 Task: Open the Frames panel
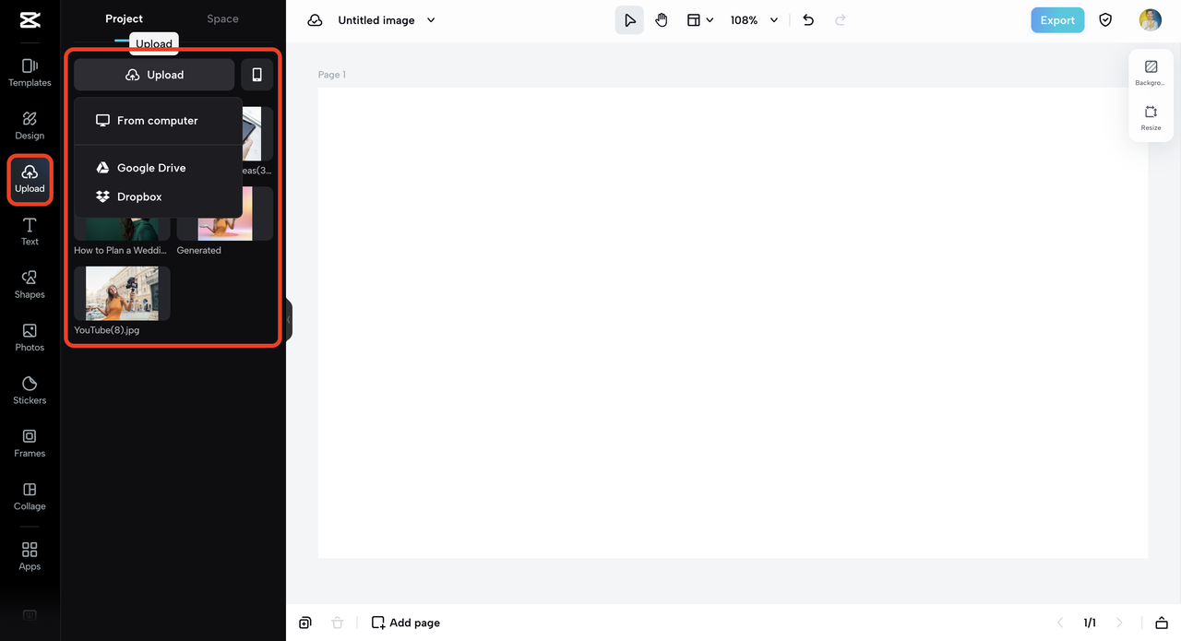[x=30, y=443]
